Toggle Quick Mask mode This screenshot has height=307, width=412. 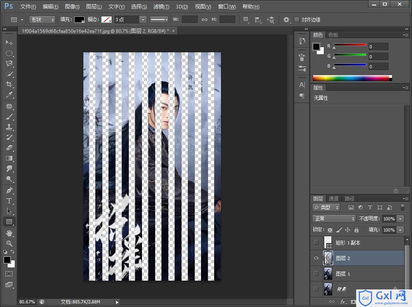click(9, 273)
